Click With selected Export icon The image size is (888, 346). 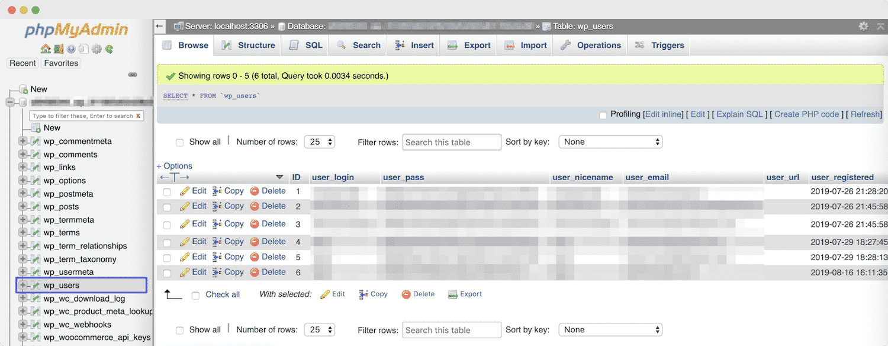point(453,294)
